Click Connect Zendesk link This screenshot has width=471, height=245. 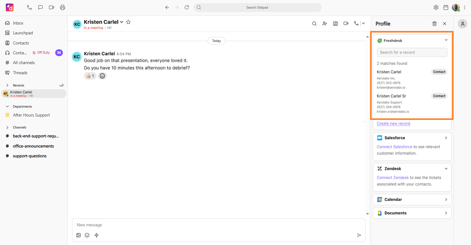coord(393,178)
